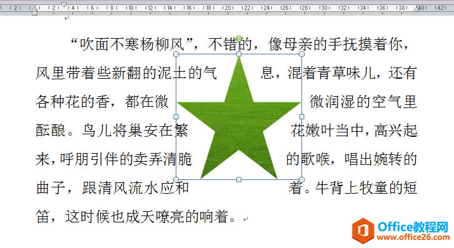This screenshot has height=248, width=454.
Task: Click the paragraph mark after “响着。”
Action: coord(245,219)
